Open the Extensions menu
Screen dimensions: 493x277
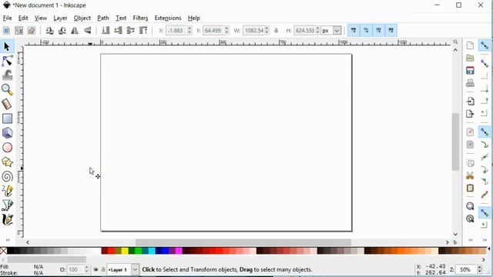click(x=168, y=18)
